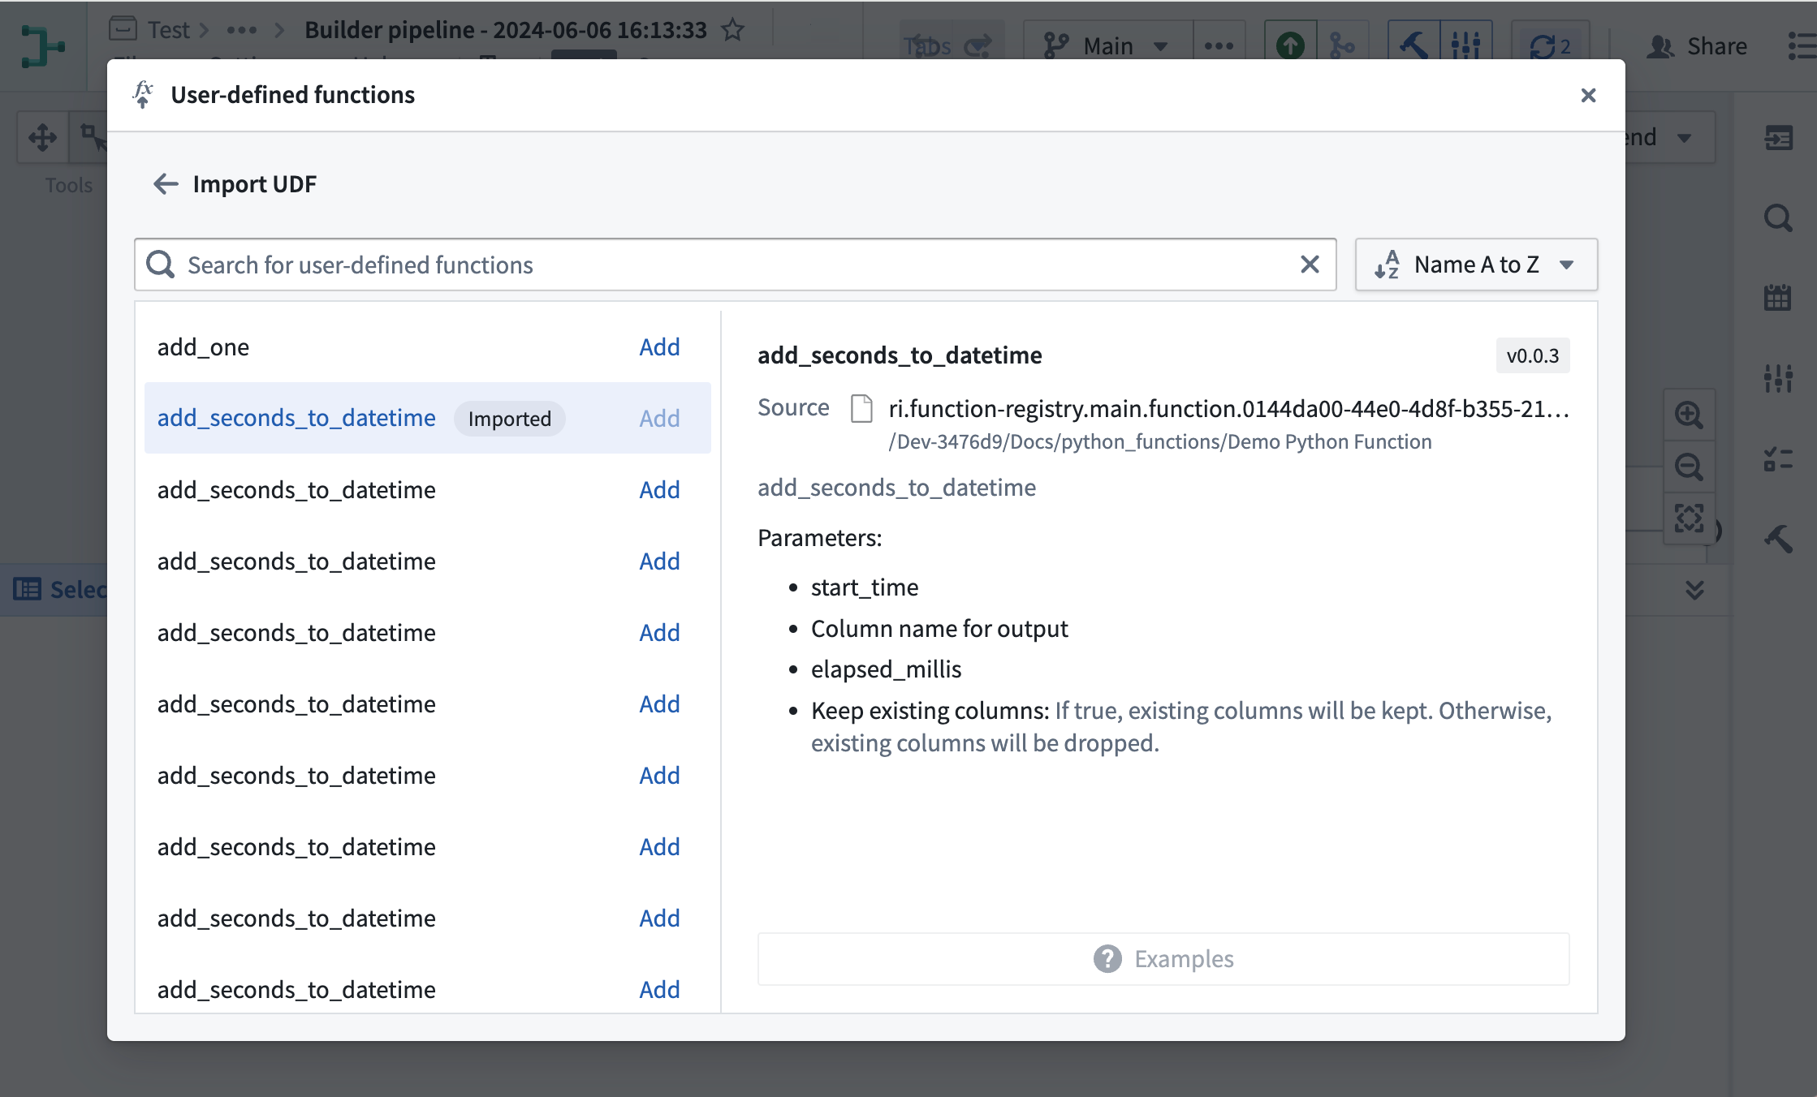Click the application logo icon
The height and width of the screenshot is (1097, 1817).
(42, 46)
